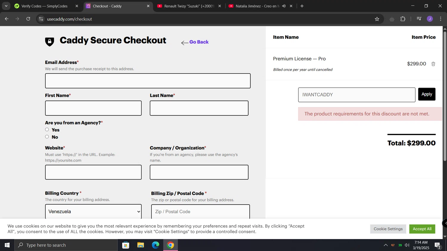
Task: View site information icon in address bar
Action: pyautogui.click(x=41, y=19)
